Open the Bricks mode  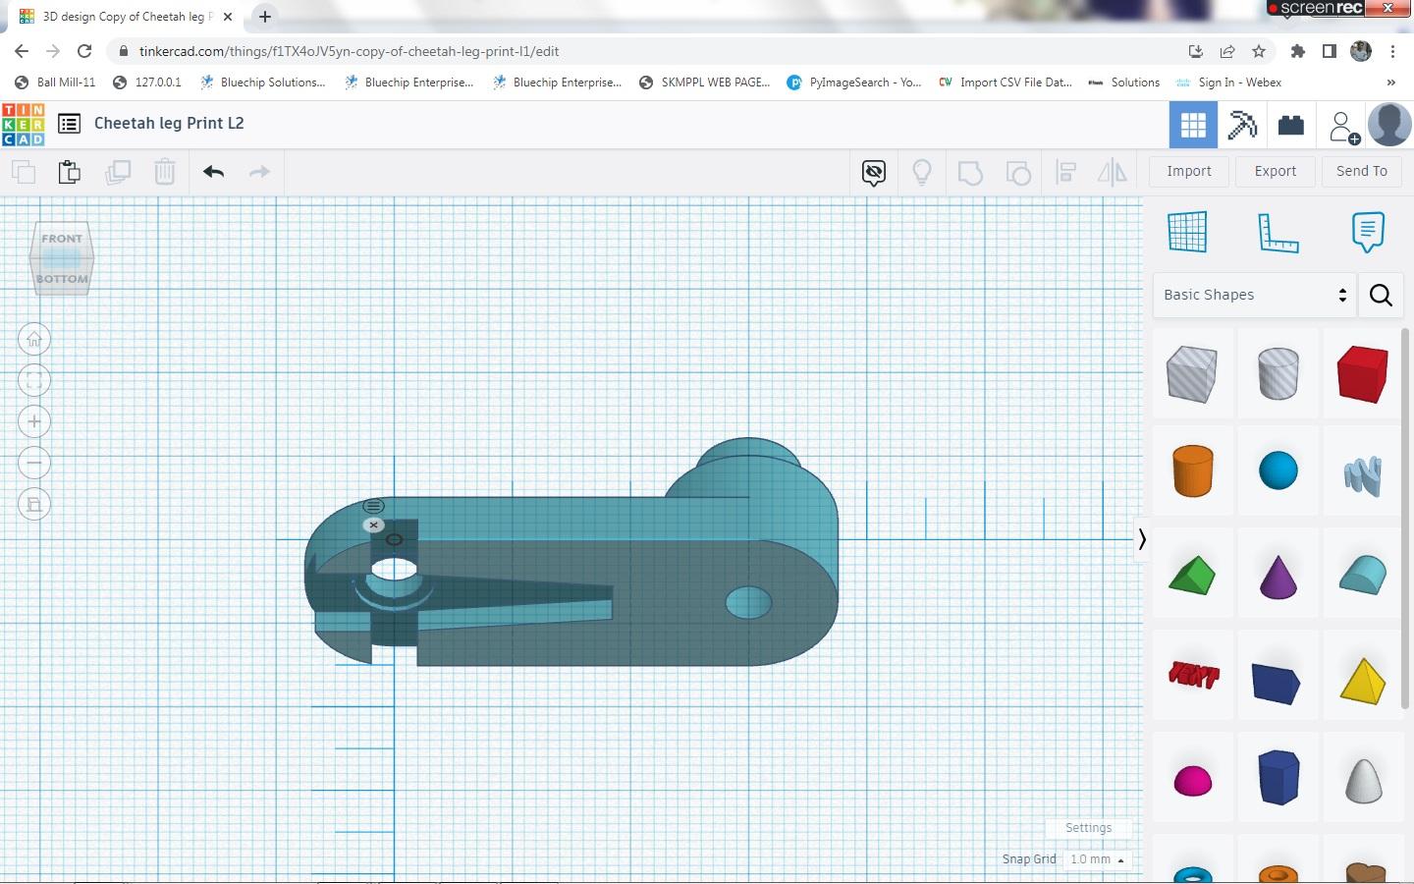click(x=1291, y=125)
